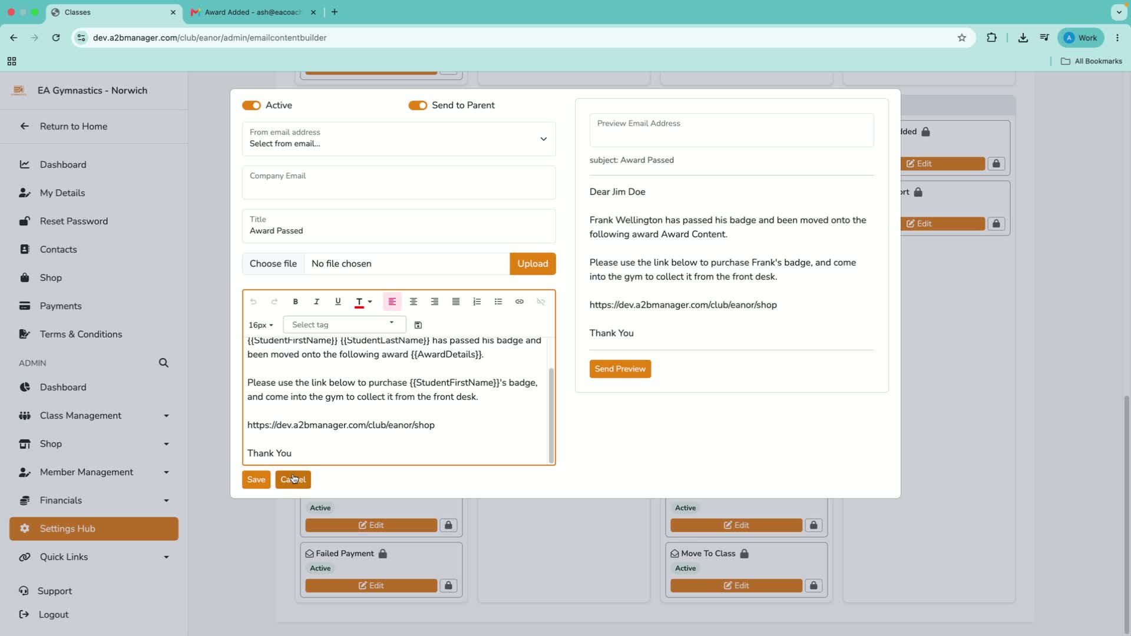Open the From email address dropdown
The image size is (1131, 636).
click(399, 139)
